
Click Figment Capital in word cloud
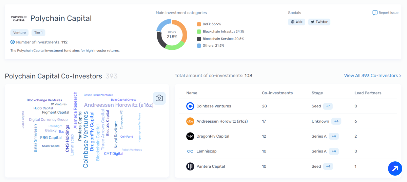tap(56, 112)
